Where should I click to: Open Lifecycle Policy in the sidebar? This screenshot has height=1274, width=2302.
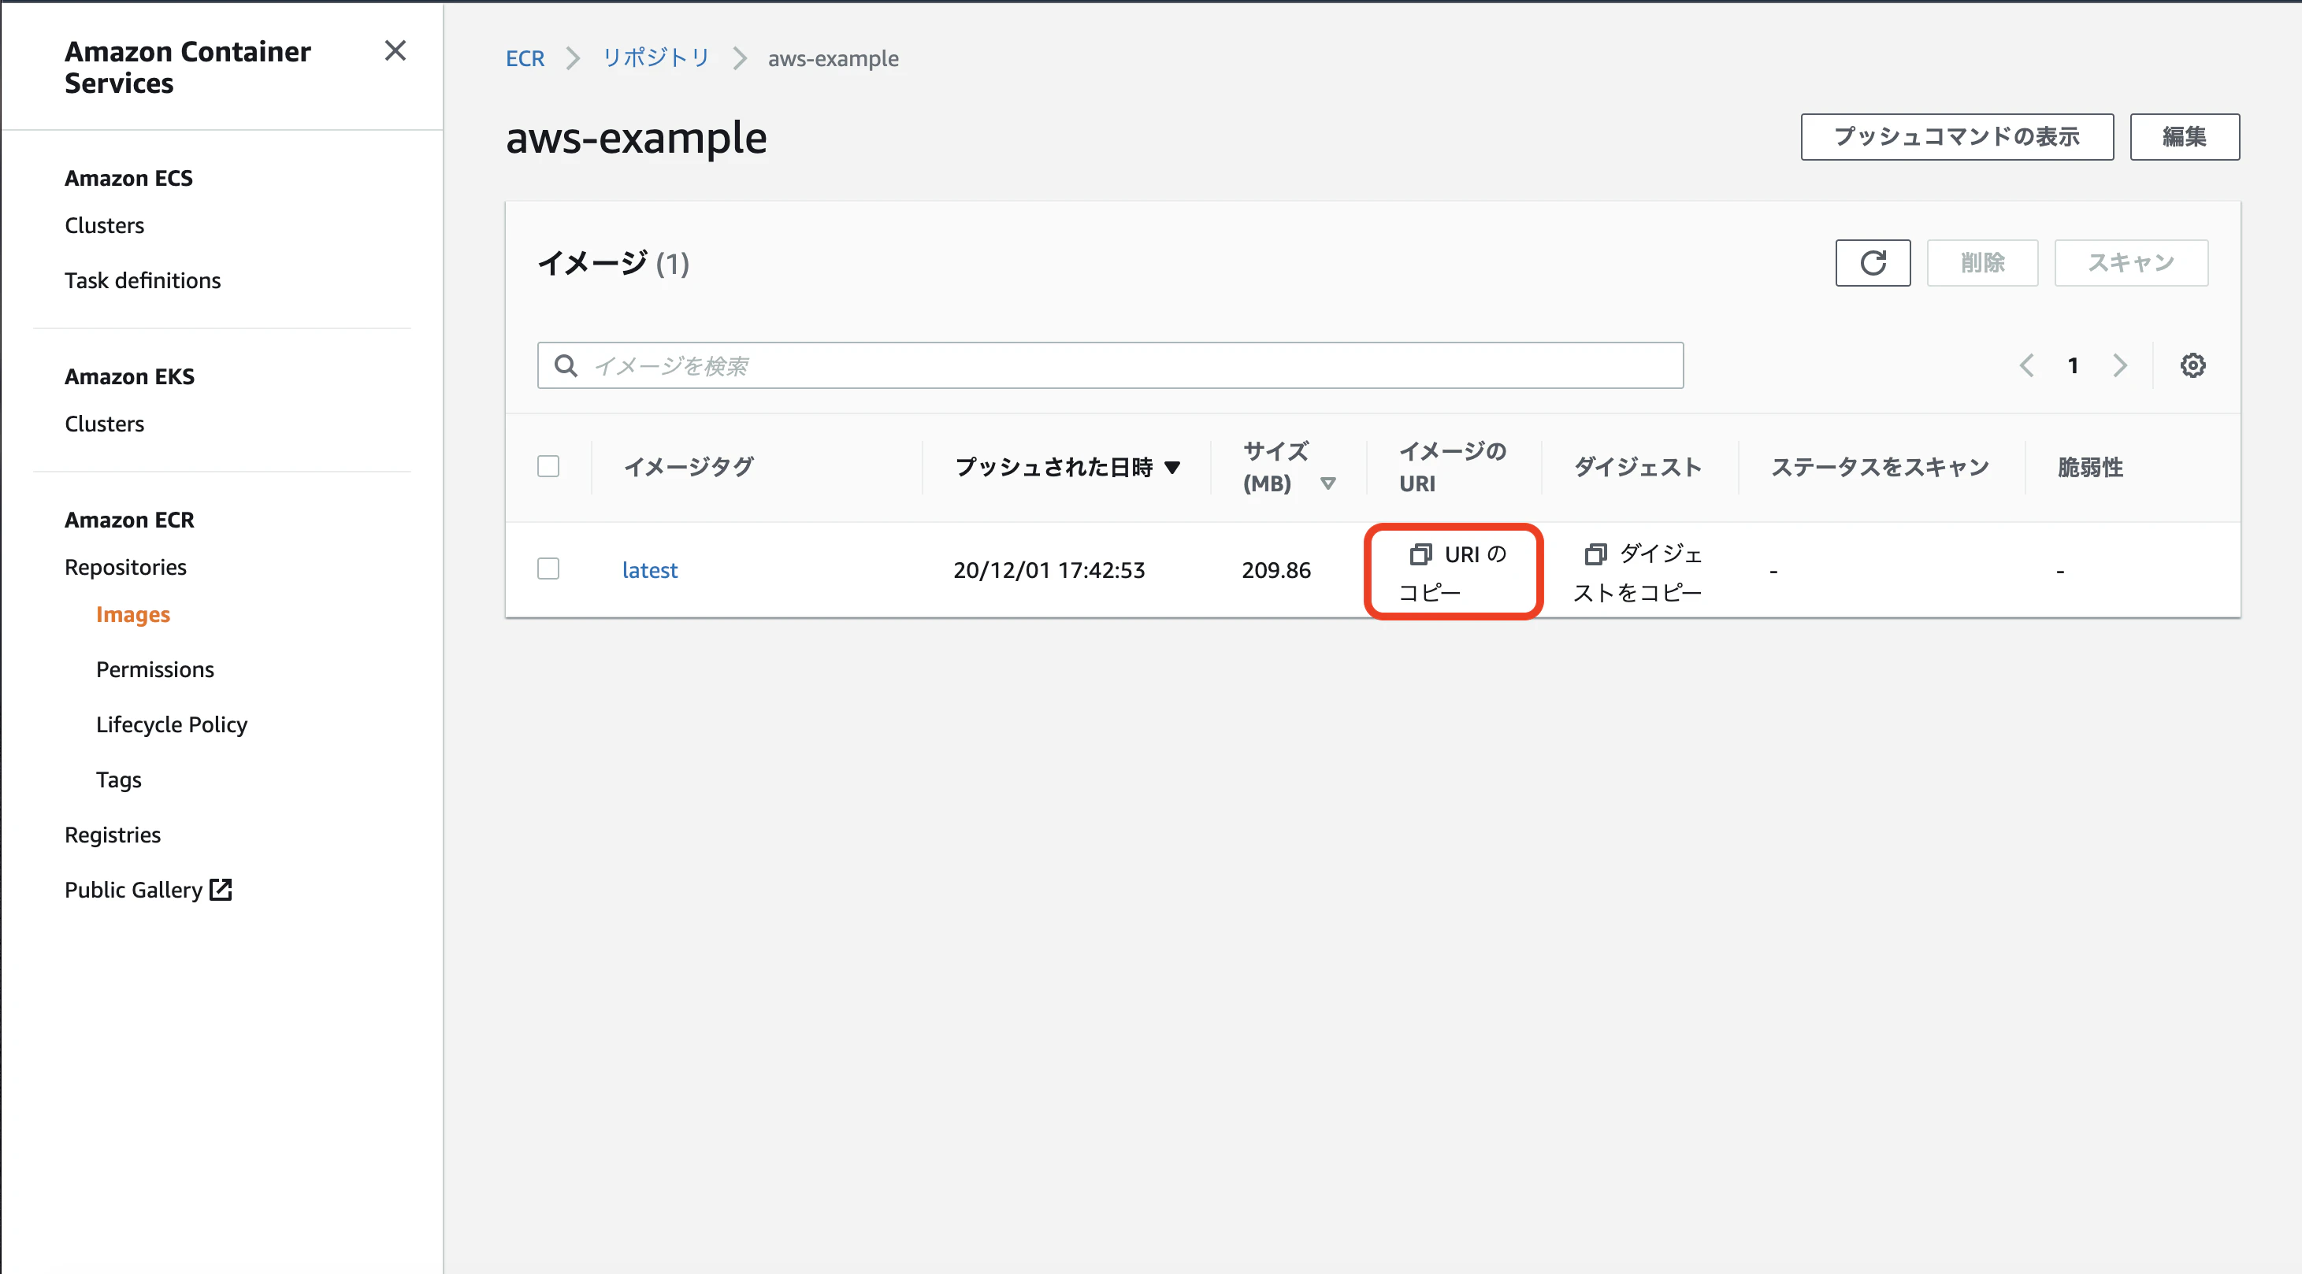point(172,724)
